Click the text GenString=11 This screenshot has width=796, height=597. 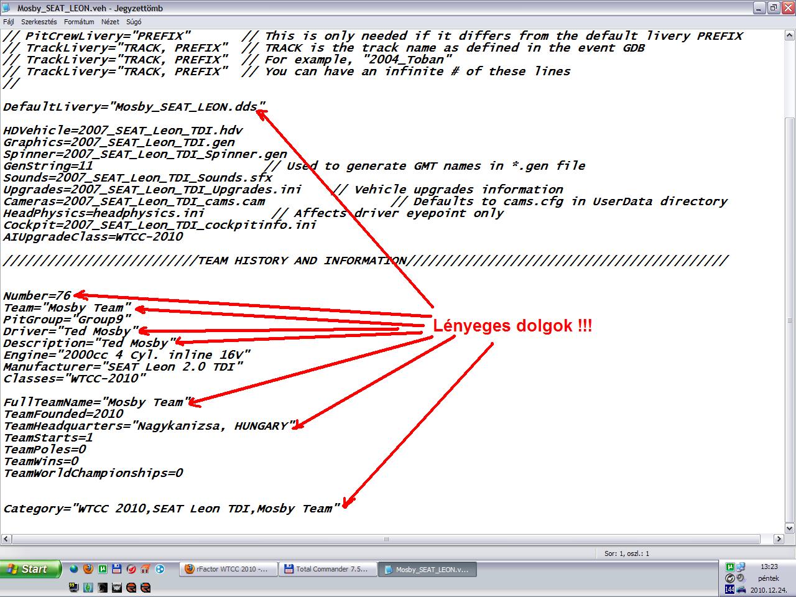(x=48, y=166)
